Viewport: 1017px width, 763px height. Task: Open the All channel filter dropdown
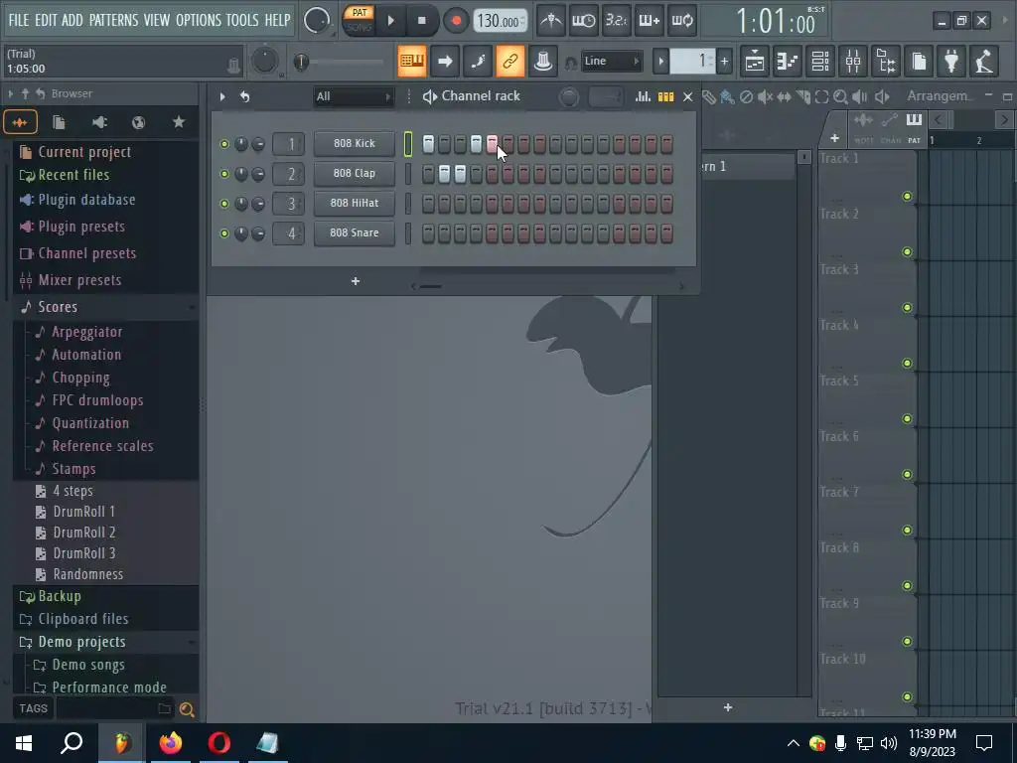click(354, 96)
